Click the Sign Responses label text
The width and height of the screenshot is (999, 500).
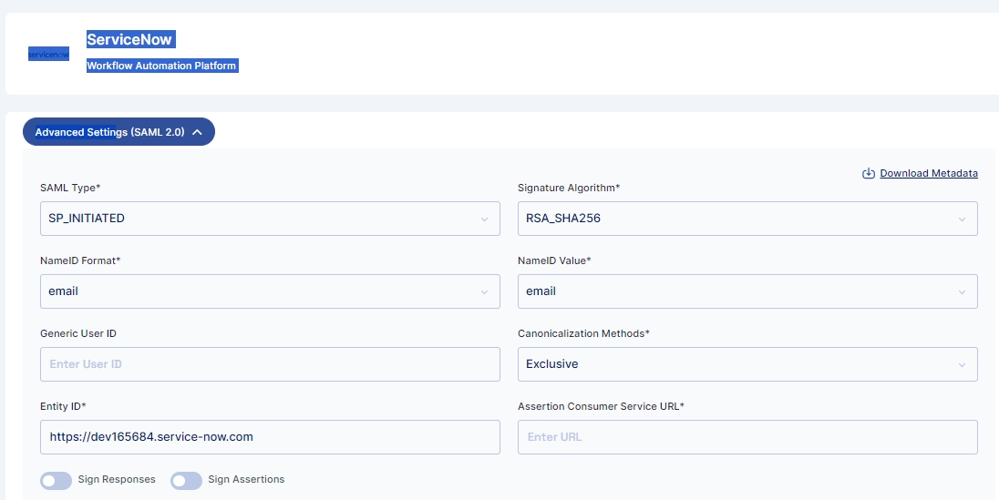(117, 479)
